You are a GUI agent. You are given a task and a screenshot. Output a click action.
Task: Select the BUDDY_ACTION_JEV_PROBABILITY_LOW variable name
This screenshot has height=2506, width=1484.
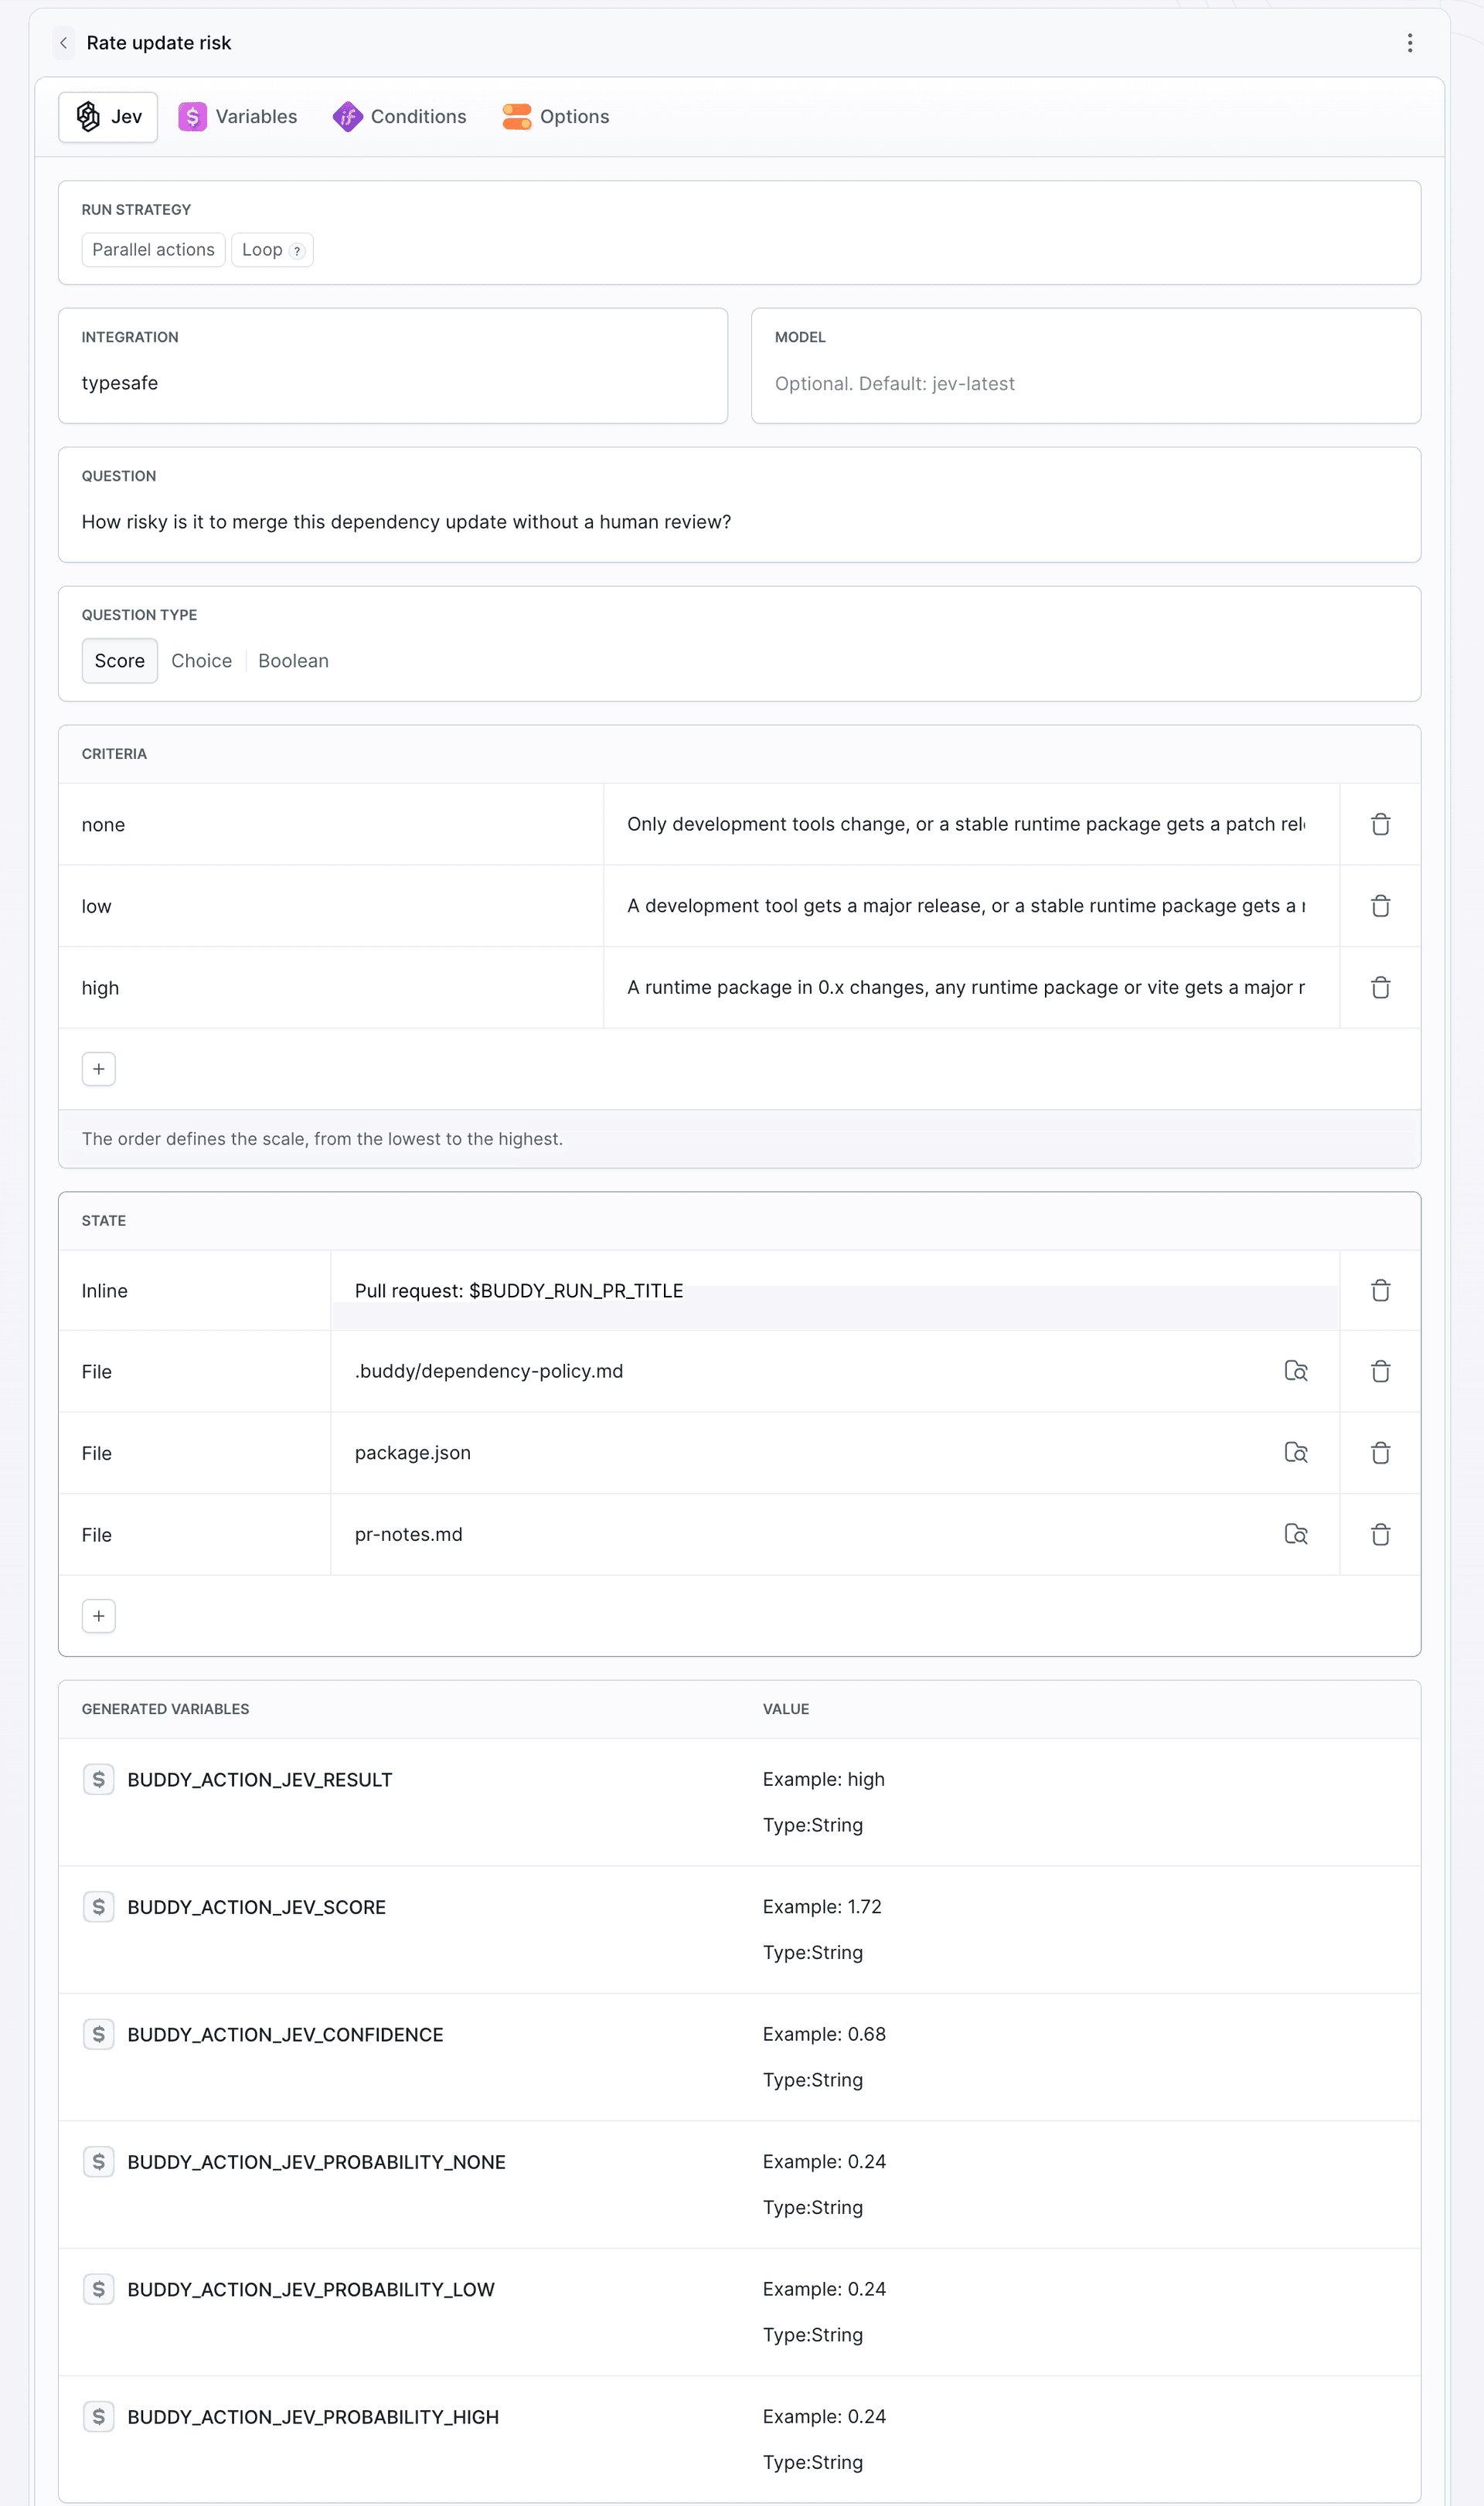311,2289
